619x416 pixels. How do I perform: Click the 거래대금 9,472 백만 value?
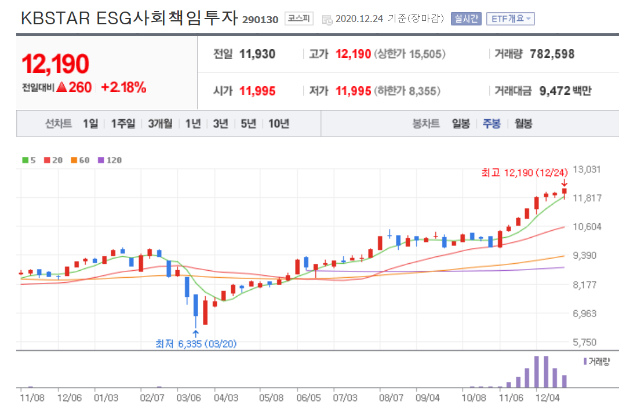tap(565, 91)
